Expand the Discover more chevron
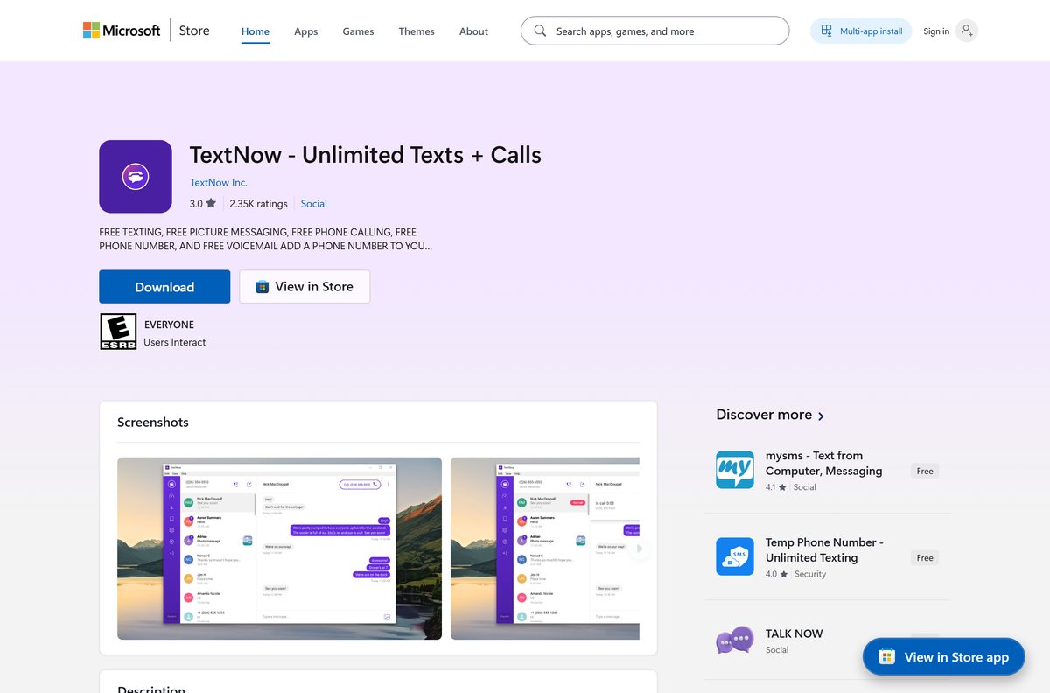 pos(821,416)
